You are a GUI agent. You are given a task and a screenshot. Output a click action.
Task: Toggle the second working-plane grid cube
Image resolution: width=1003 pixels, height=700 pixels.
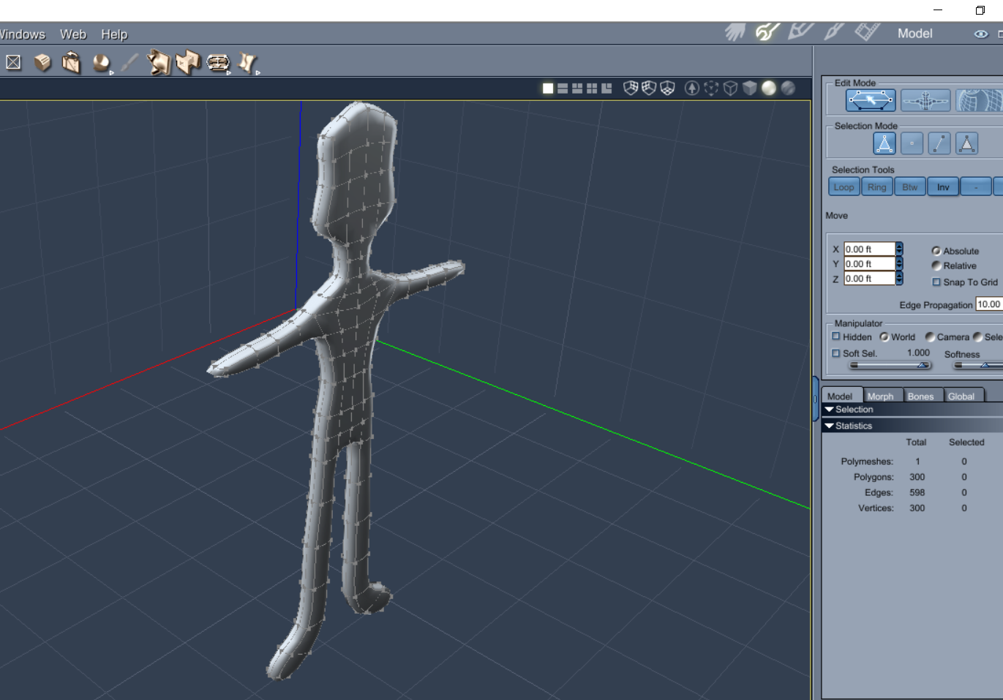pos(649,88)
